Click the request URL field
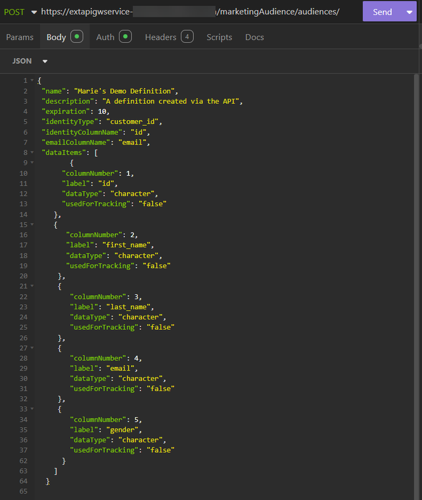This screenshot has width=422, height=500. 190,12
